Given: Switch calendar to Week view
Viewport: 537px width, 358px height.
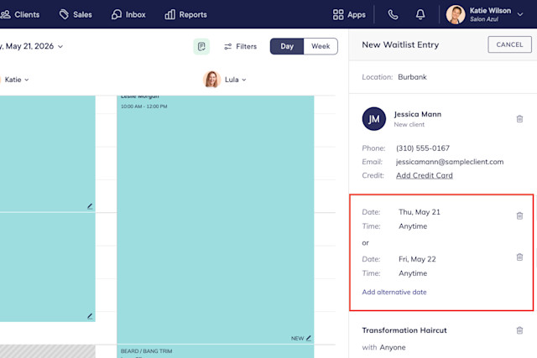Looking at the screenshot, I should pos(321,46).
